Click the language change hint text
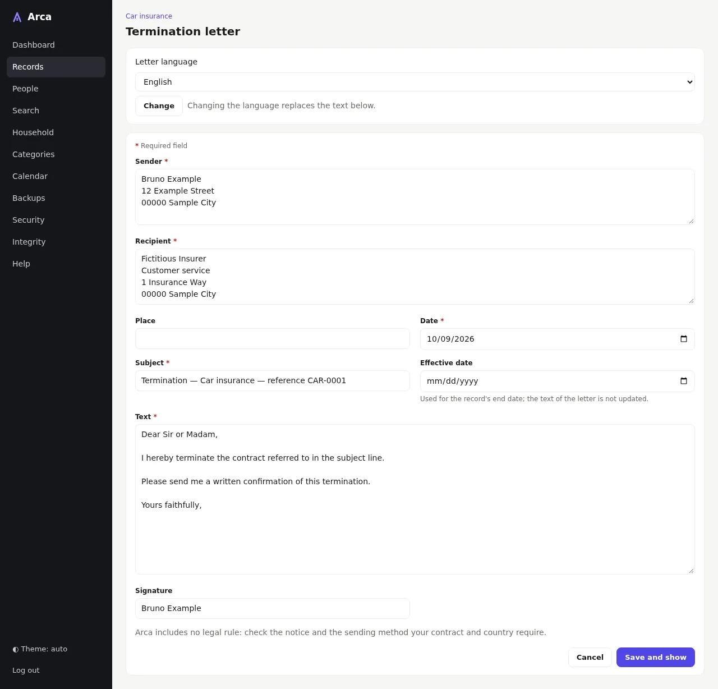 tap(282, 105)
